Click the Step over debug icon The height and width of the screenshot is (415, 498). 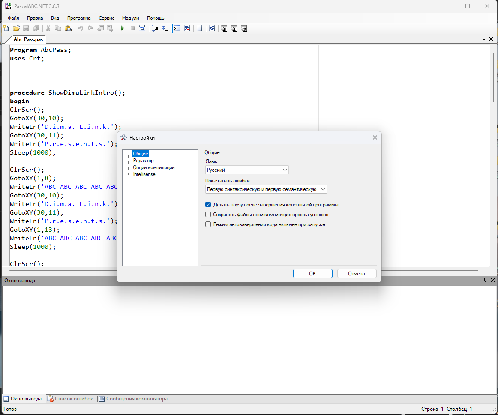(x=155, y=28)
